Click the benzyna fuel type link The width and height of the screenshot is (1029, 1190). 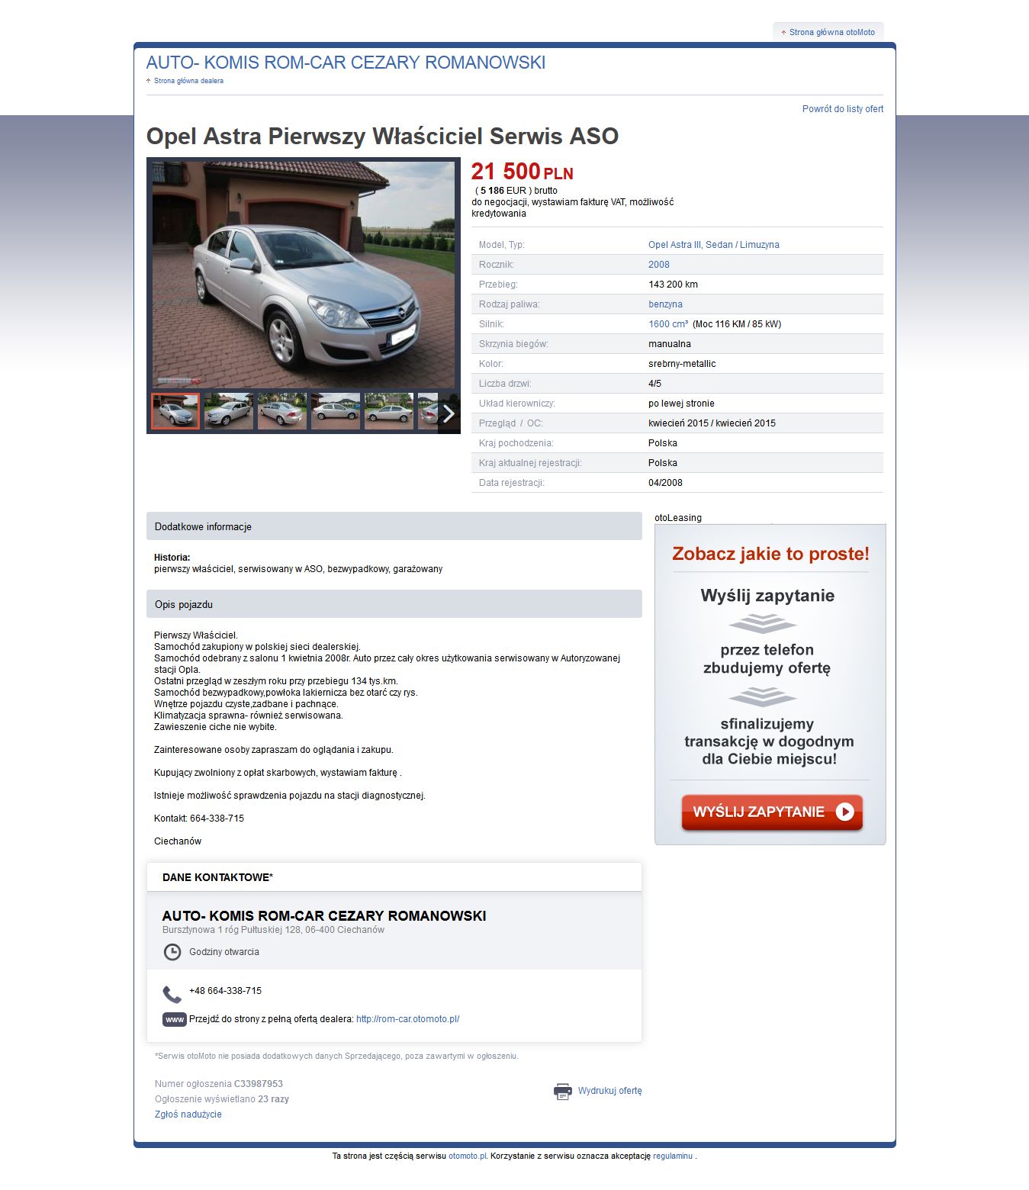[x=666, y=304]
